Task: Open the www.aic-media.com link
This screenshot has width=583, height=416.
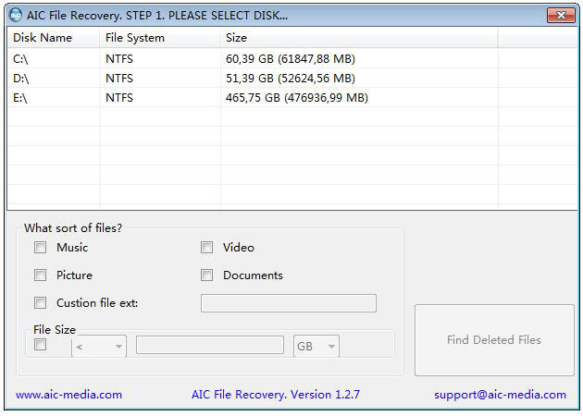Action: coord(68,395)
